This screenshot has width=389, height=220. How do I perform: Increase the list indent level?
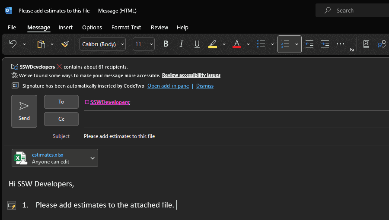[x=325, y=44]
